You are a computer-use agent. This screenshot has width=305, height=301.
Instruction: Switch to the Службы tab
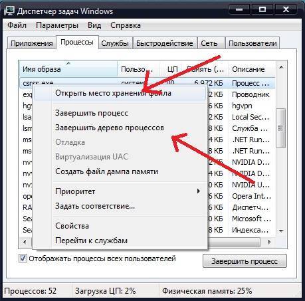pyautogui.click(x=115, y=43)
